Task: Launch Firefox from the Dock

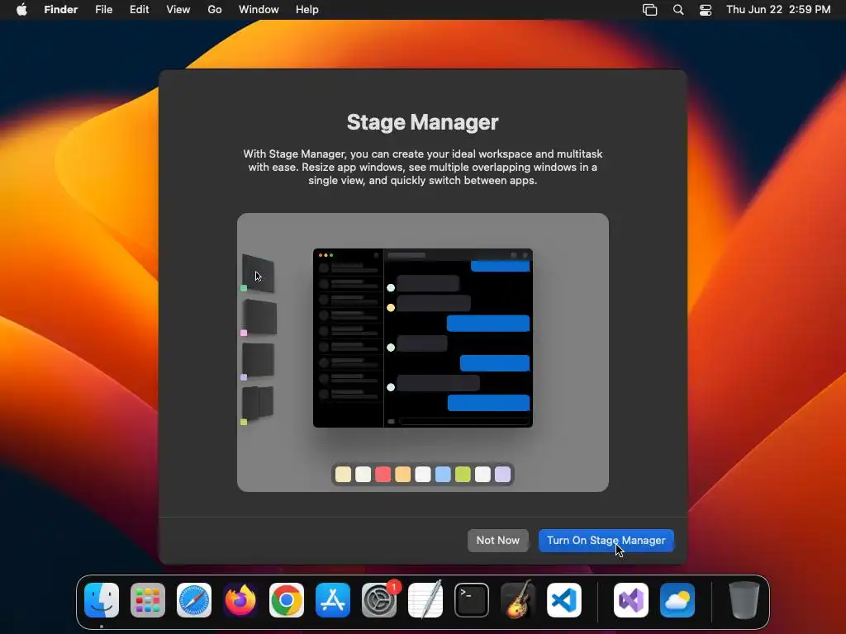Action: coord(240,600)
